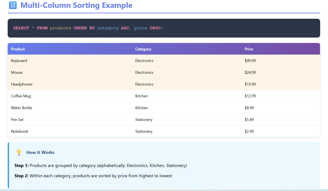
Task: Click the category ASC clause in the query
Action: click(x=113, y=28)
